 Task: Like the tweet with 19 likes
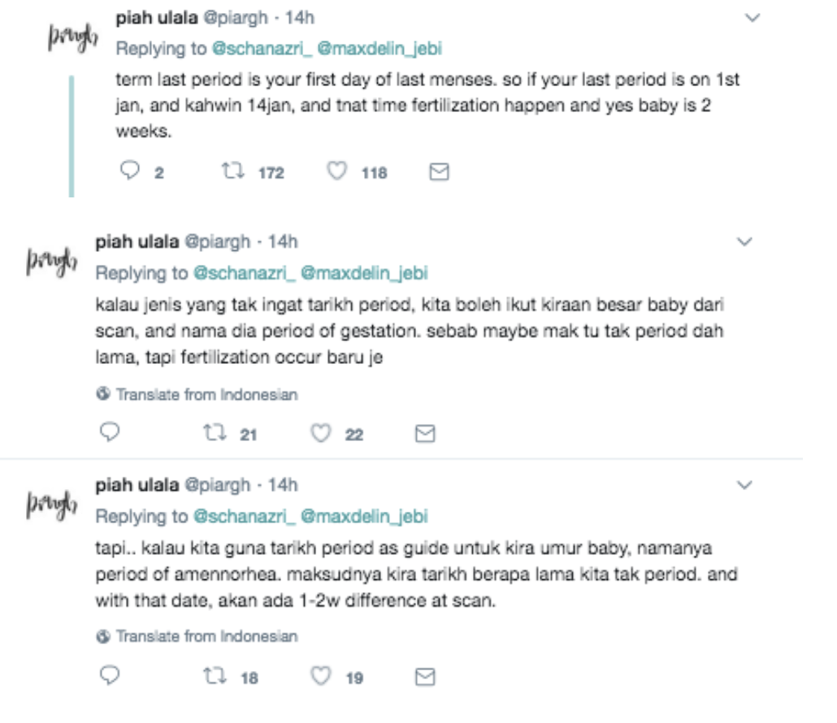pos(321,676)
